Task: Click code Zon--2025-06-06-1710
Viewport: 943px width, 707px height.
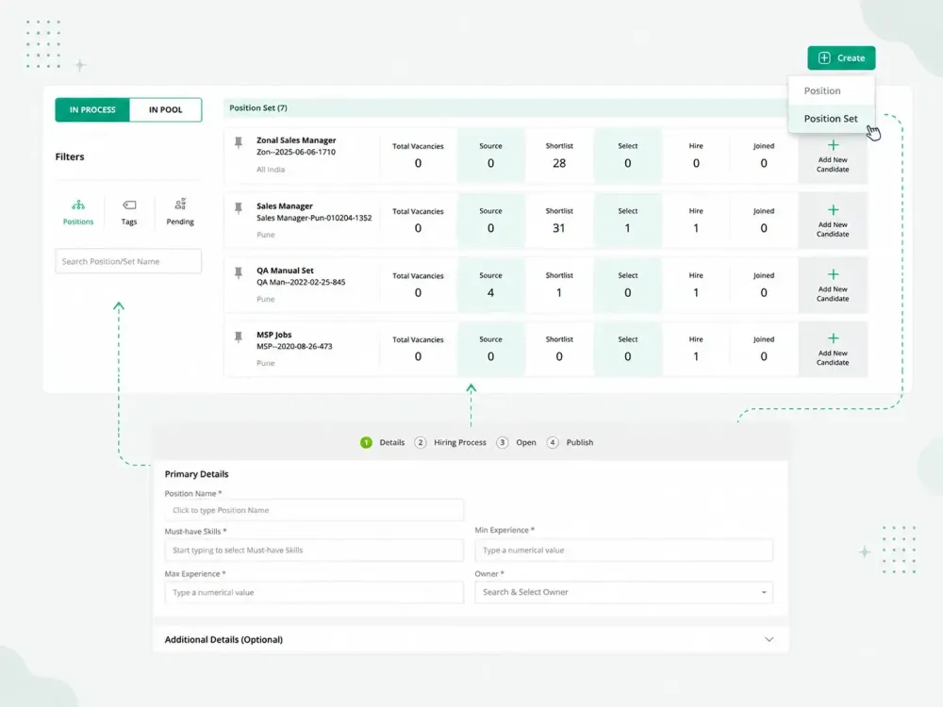Action: (296, 152)
